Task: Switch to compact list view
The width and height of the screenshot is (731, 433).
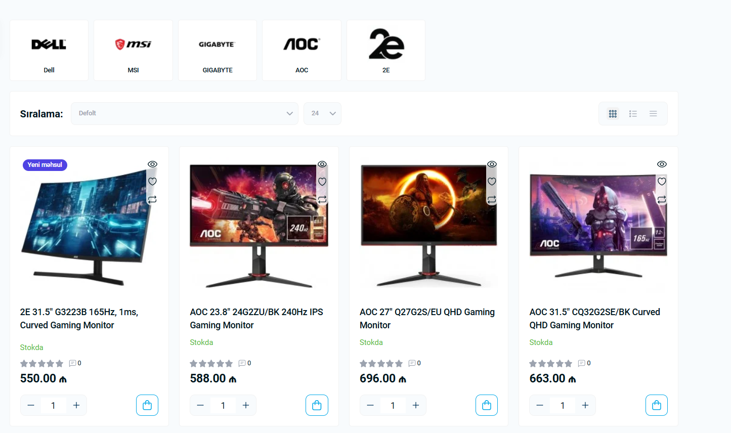Action: 653,114
